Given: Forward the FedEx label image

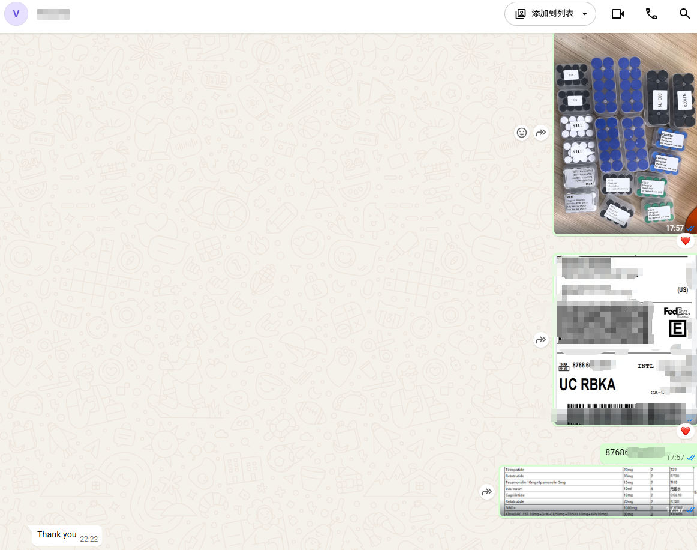Looking at the screenshot, I should pos(540,340).
